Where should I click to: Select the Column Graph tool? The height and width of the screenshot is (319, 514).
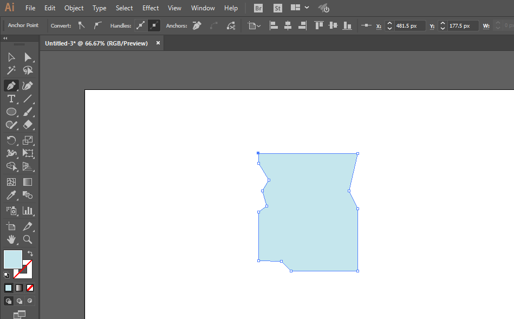point(28,211)
